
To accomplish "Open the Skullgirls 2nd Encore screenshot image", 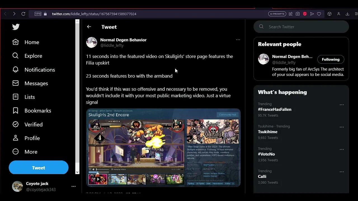I will 163,147.
